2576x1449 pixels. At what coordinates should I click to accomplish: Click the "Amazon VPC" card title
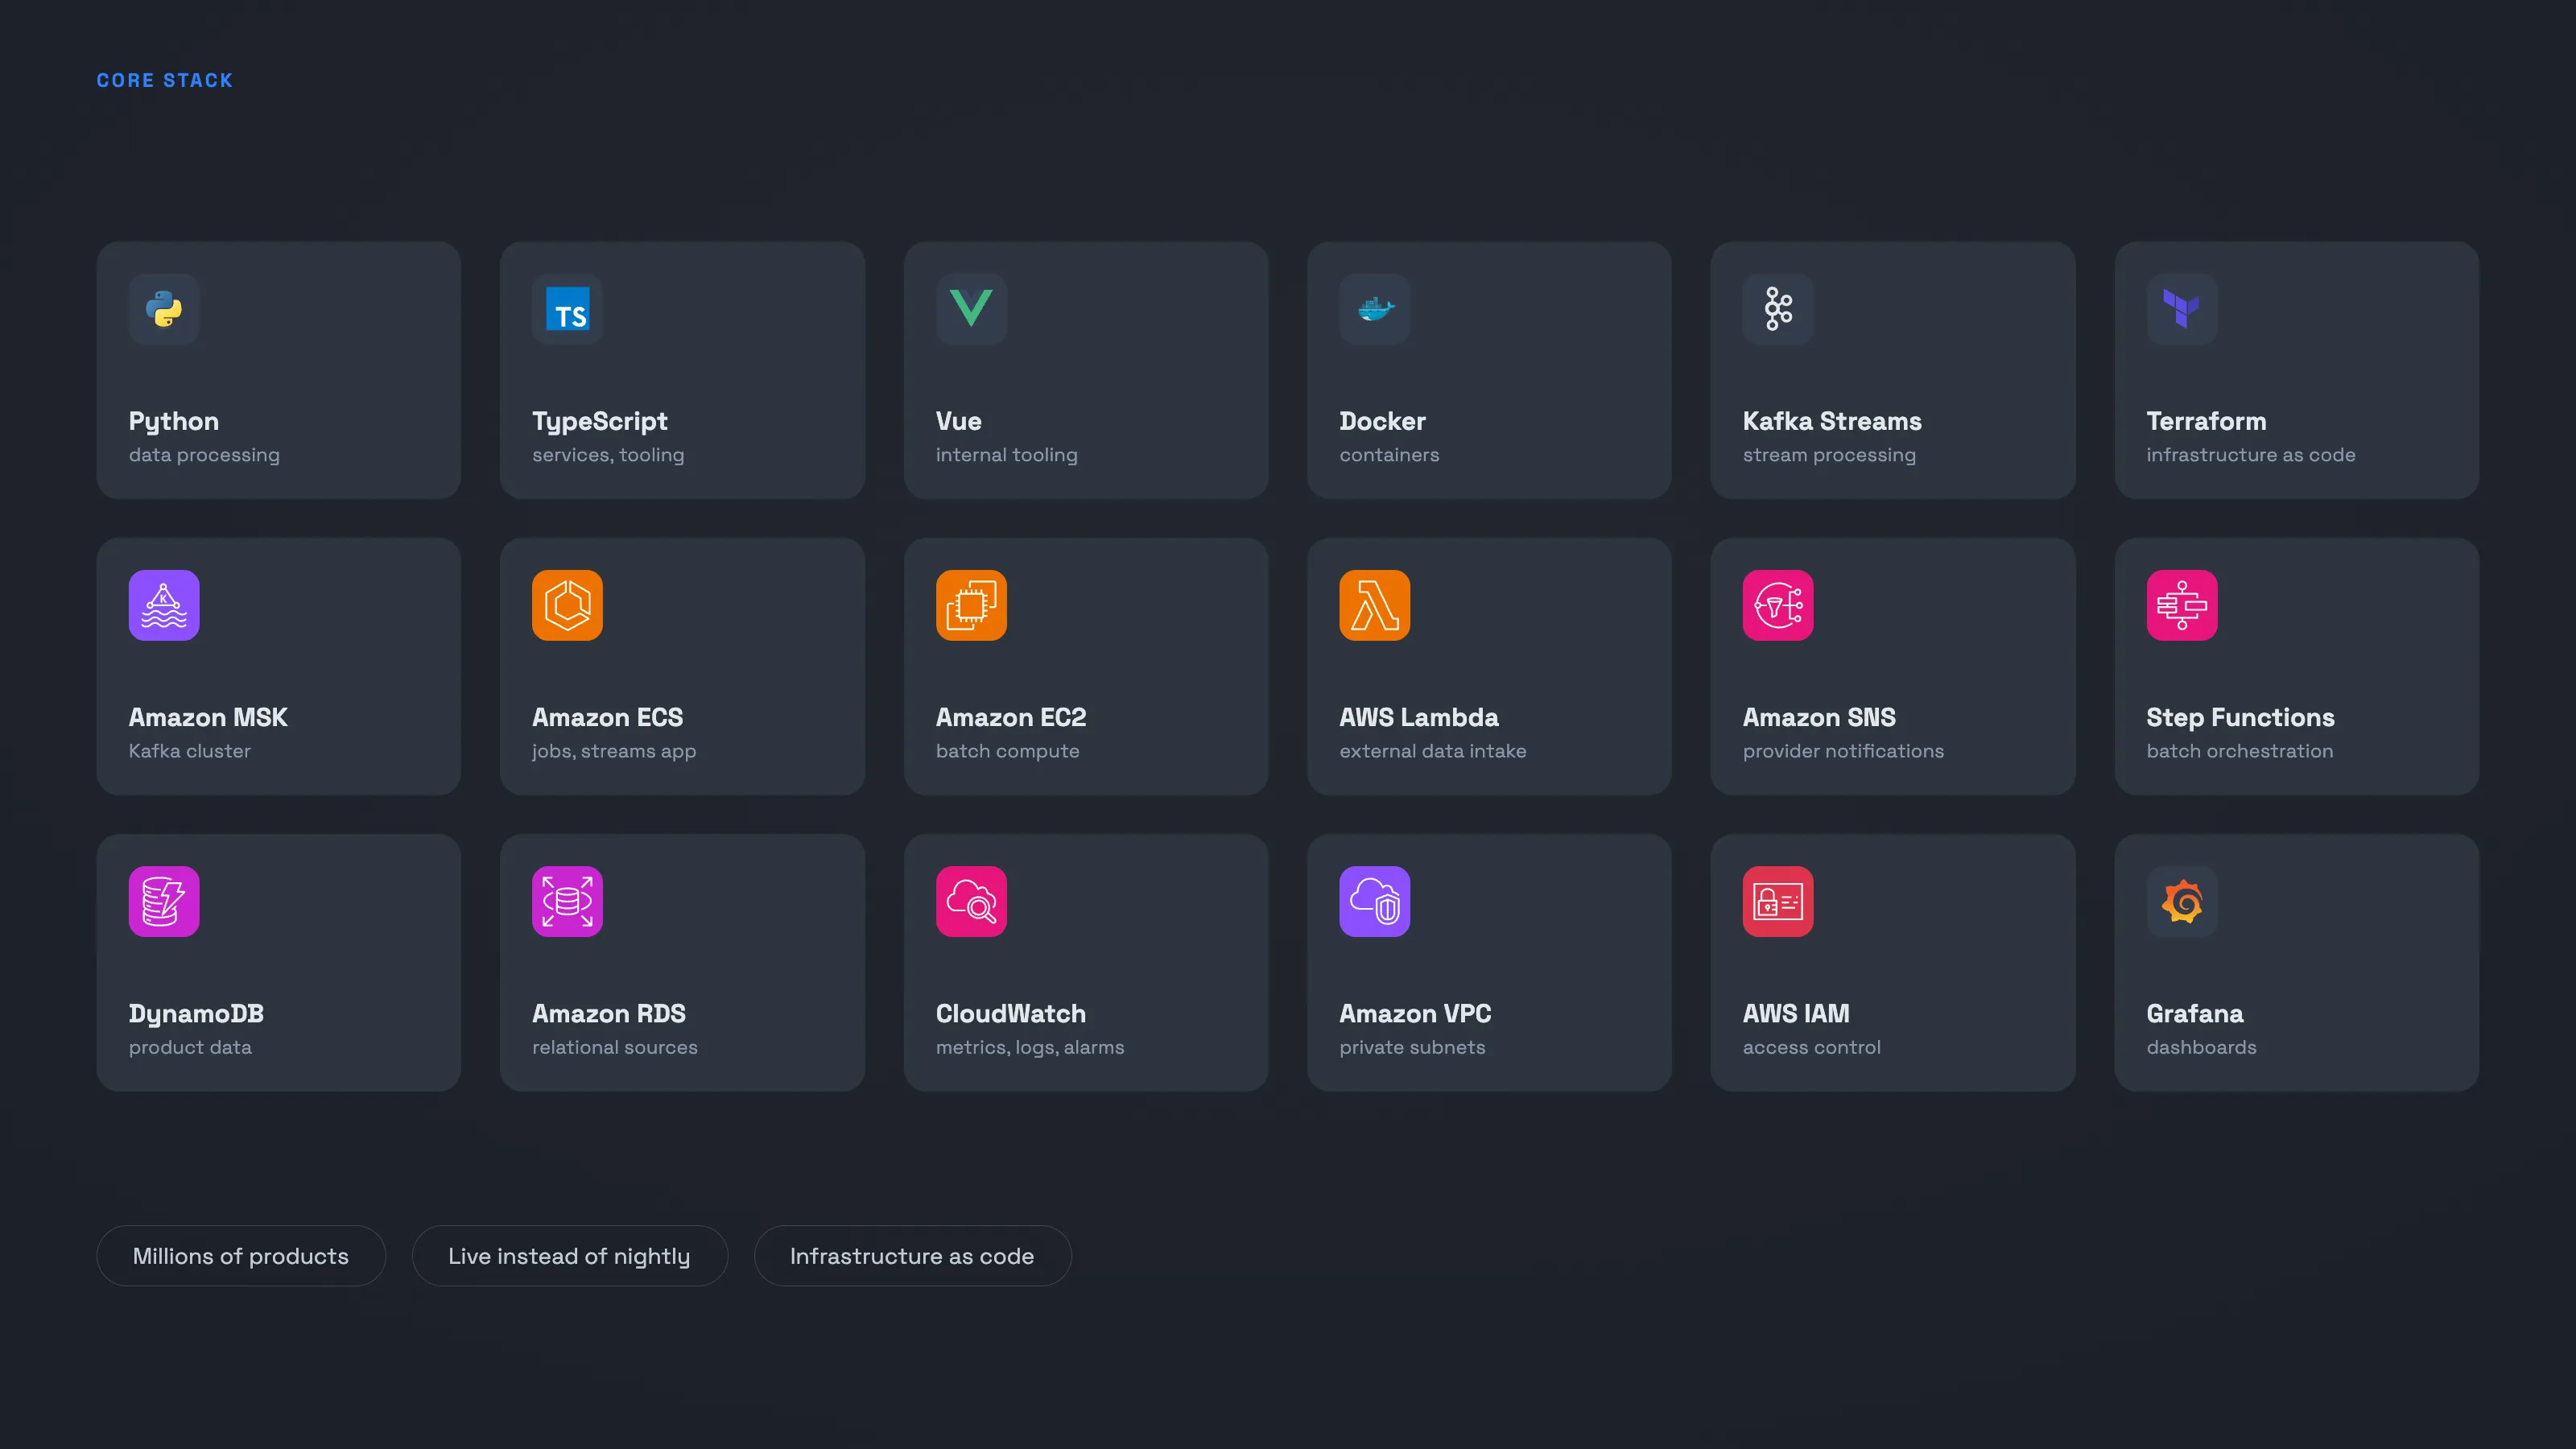(x=1416, y=1013)
